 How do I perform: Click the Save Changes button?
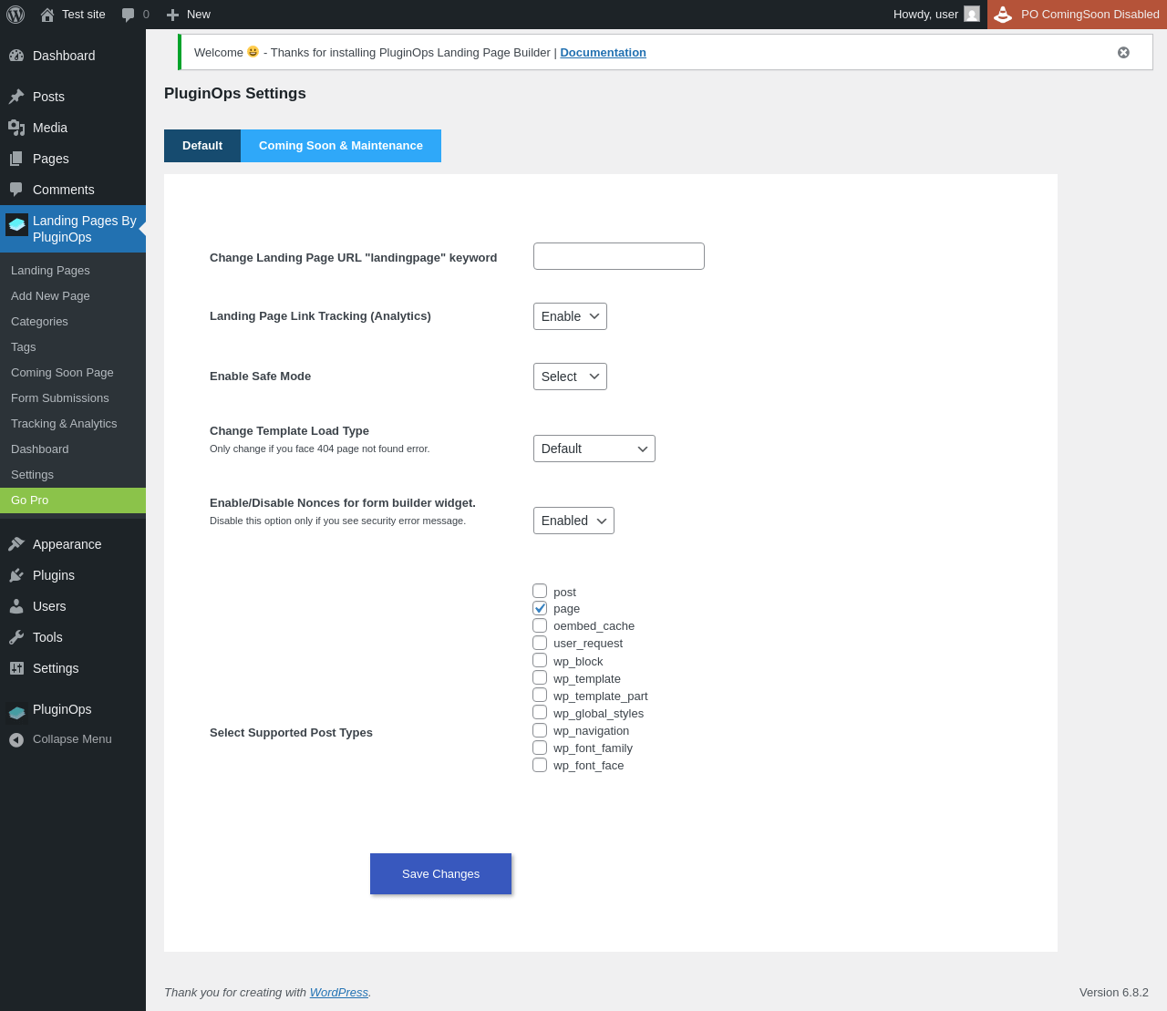pyautogui.click(x=440, y=874)
